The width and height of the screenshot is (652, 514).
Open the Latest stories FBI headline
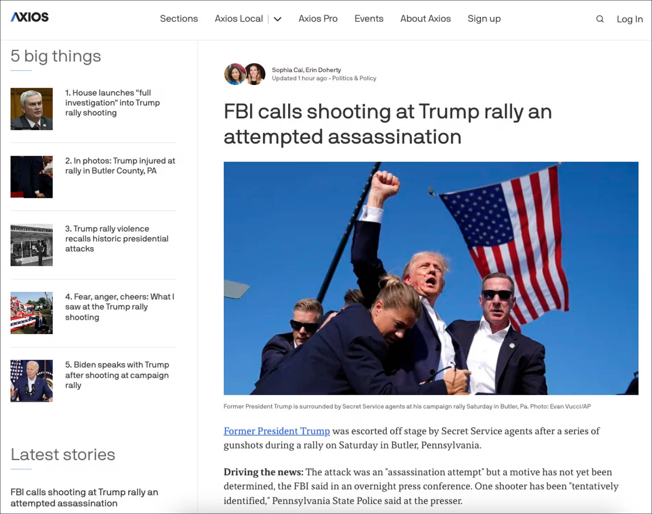(x=84, y=498)
